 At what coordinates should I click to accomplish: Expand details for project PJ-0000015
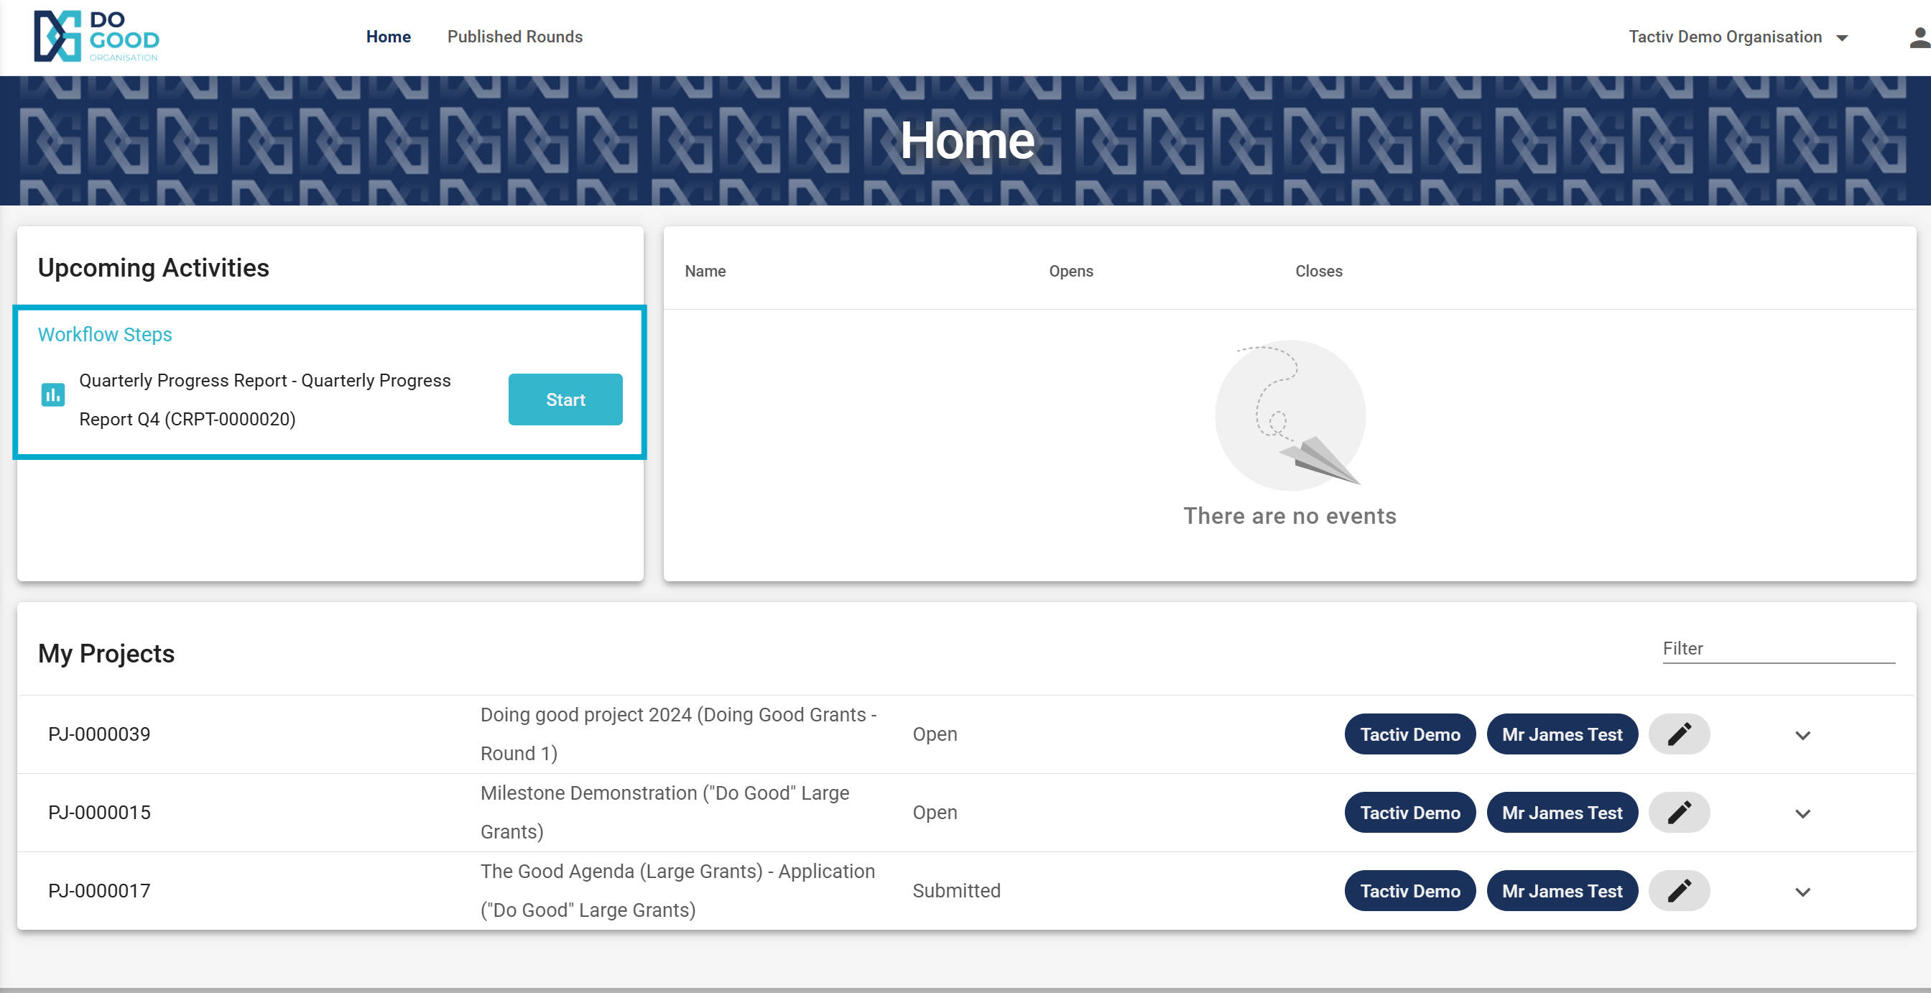[x=1802, y=813]
